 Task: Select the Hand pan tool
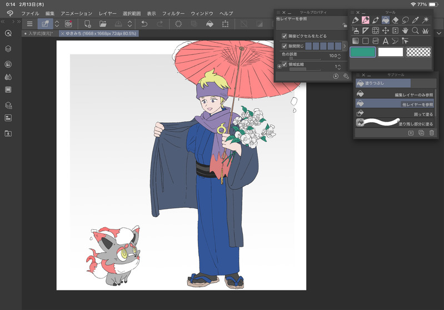pos(406,31)
